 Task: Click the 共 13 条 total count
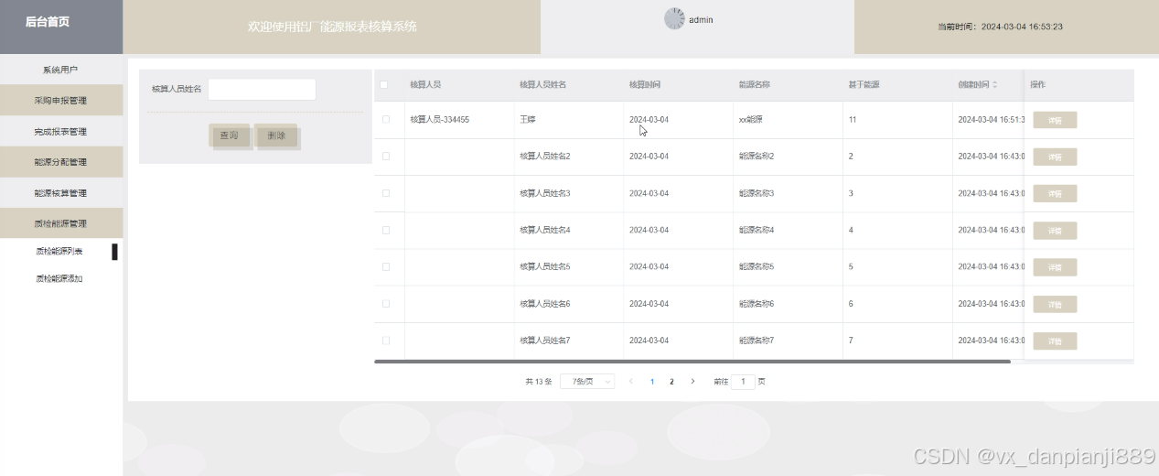tap(539, 382)
